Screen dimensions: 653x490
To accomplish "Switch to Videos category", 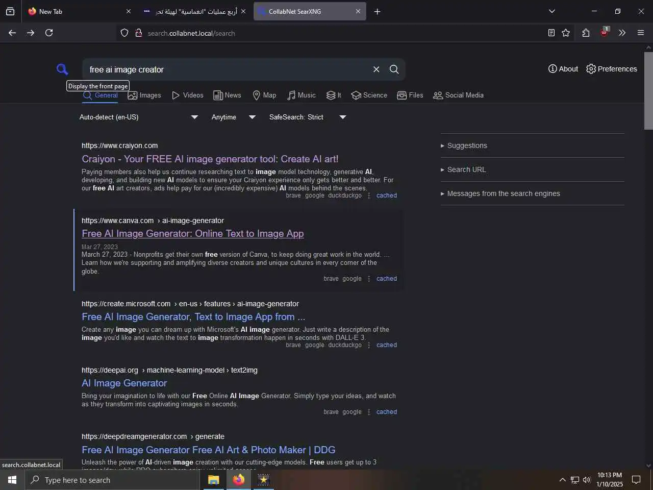I will tap(188, 95).
